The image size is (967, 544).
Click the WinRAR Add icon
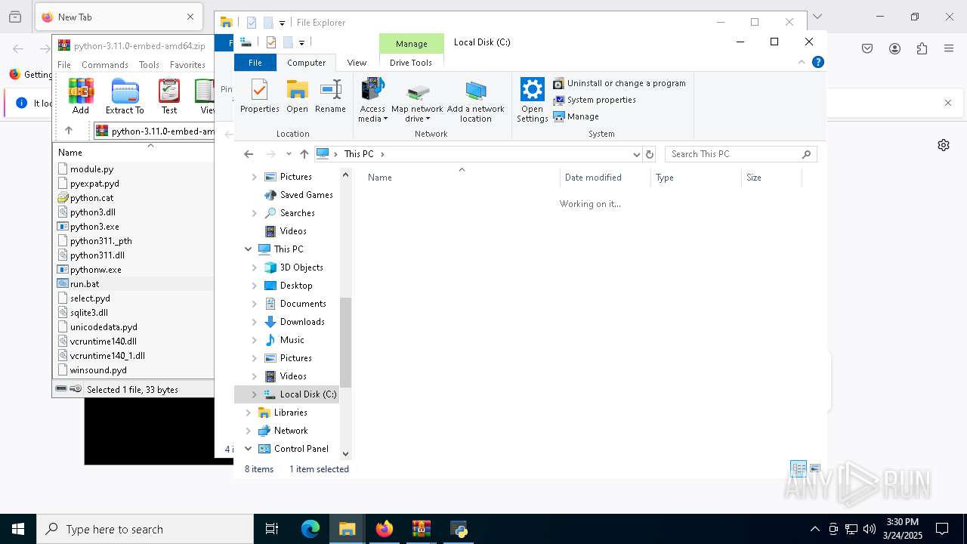(81, 97)
